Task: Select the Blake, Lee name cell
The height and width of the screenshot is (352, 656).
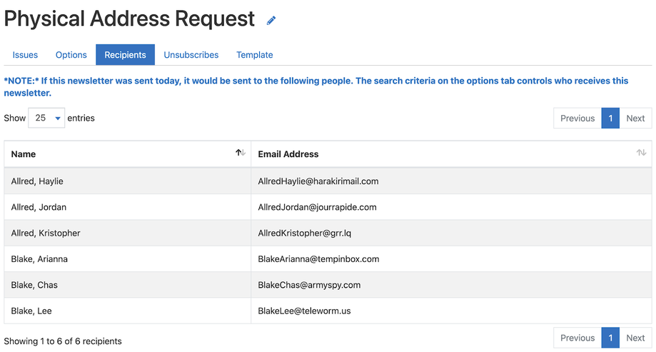Action: 128,311
